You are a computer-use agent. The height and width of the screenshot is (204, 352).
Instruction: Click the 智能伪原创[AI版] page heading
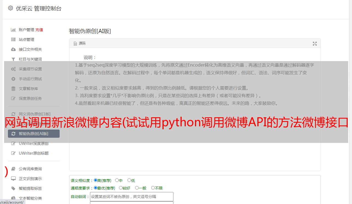click(x=90, y=31)
